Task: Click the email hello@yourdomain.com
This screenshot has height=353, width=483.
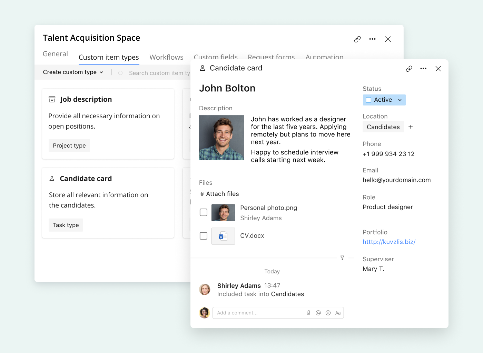Action: tap(397, 180)
